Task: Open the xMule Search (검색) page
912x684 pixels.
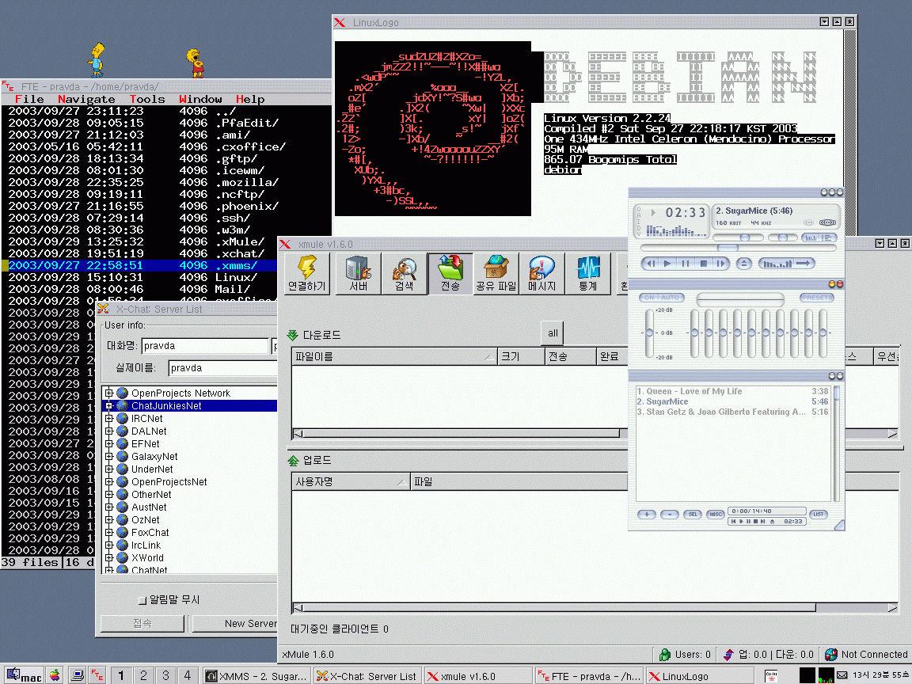Action: coord(404,273)
